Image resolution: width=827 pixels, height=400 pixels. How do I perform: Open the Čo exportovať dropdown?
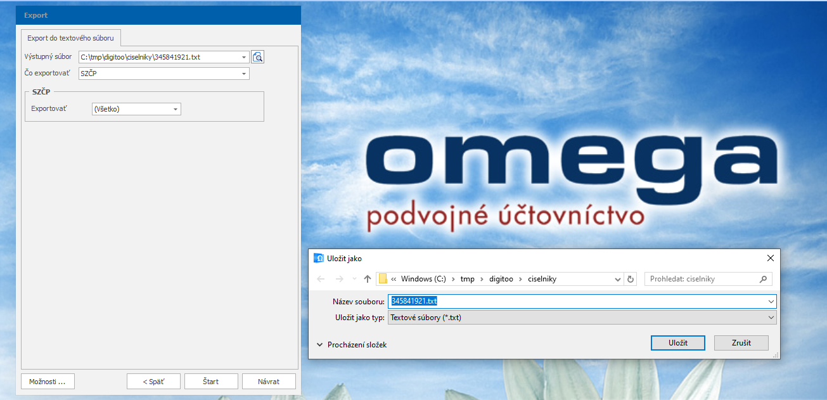click(245, 74)
